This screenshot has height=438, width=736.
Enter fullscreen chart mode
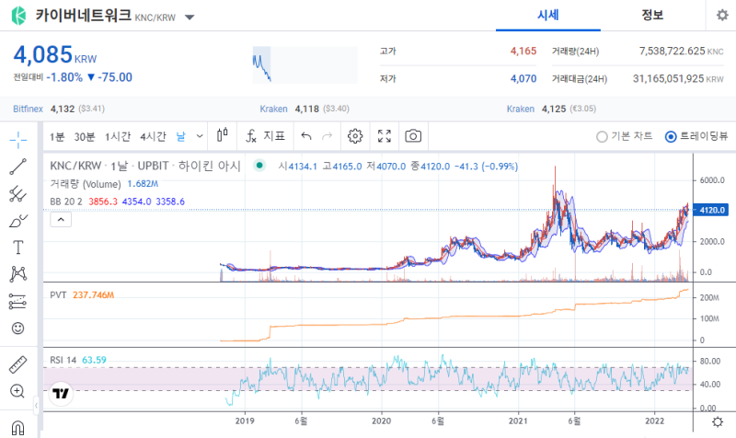pos(385,136)
